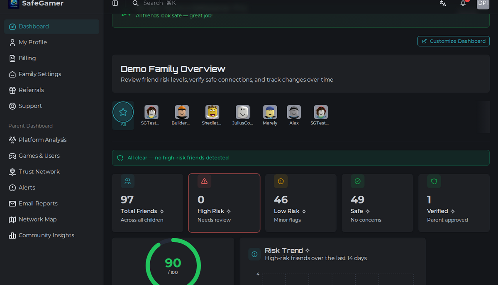The image size is (498, 285).
Task: Open Community Insights page
Action: coord(51,235)
